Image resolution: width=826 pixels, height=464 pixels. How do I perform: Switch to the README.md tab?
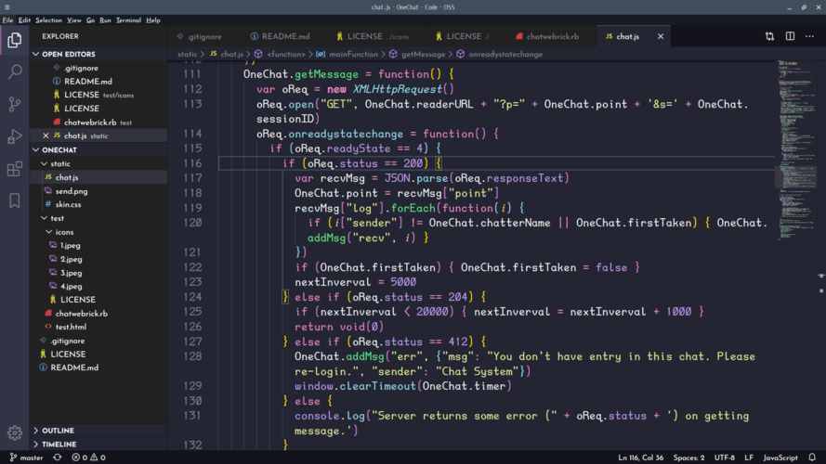coord(285,36)
